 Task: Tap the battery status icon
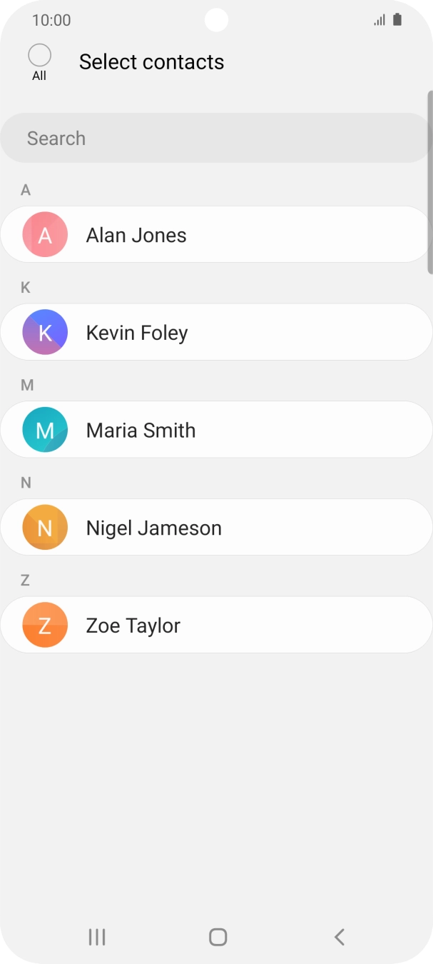397,20
